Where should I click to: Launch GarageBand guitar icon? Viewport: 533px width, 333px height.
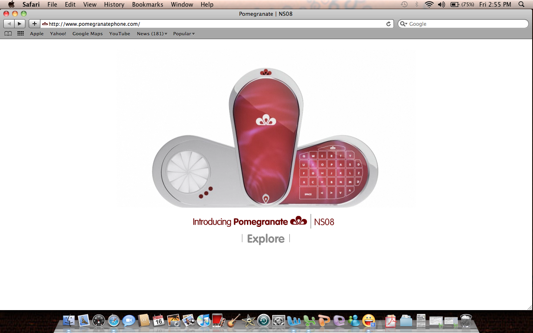pyautogui.click(x=234, y=321)
